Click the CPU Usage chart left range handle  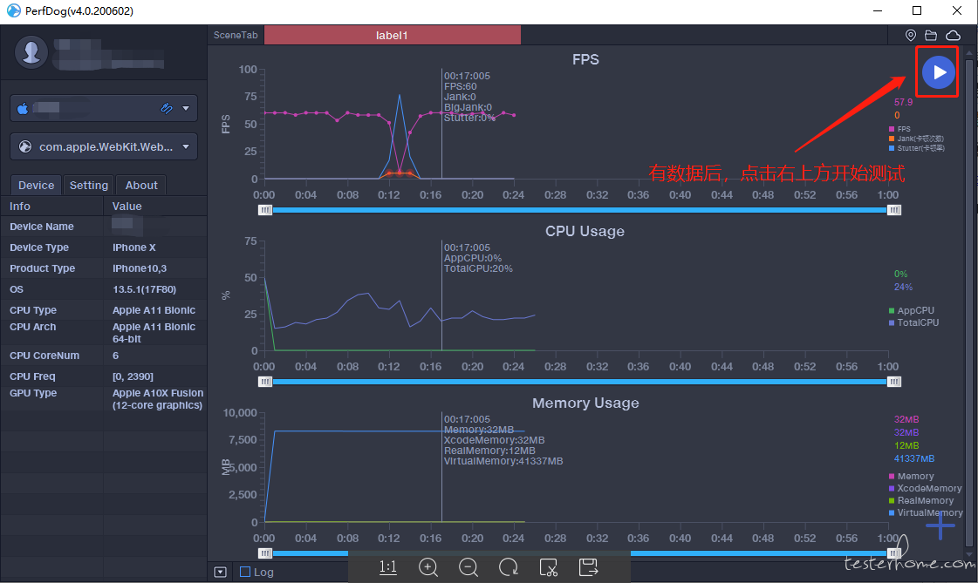[x=265, y=382]
